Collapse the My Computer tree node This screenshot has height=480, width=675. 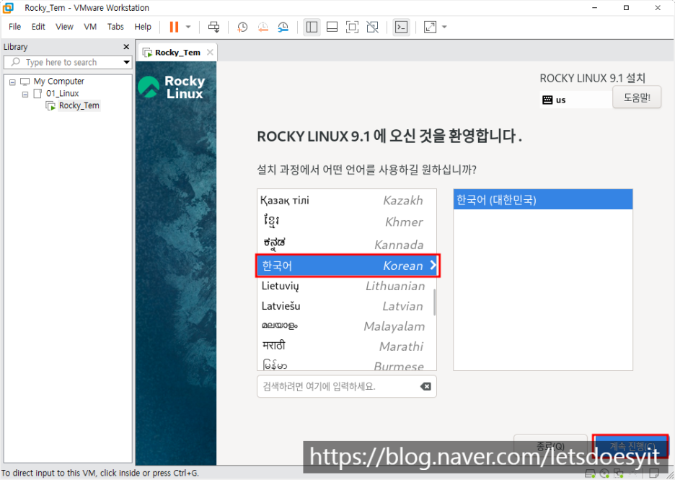click(12, 82)
